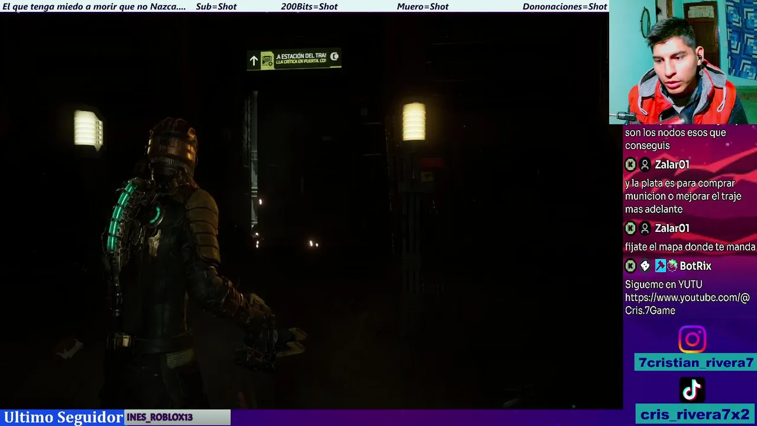Click the user badge above 'fijate el mapa' message
Image resolution: width=757 pixels, height=426 pixels.
pos(645,228)
